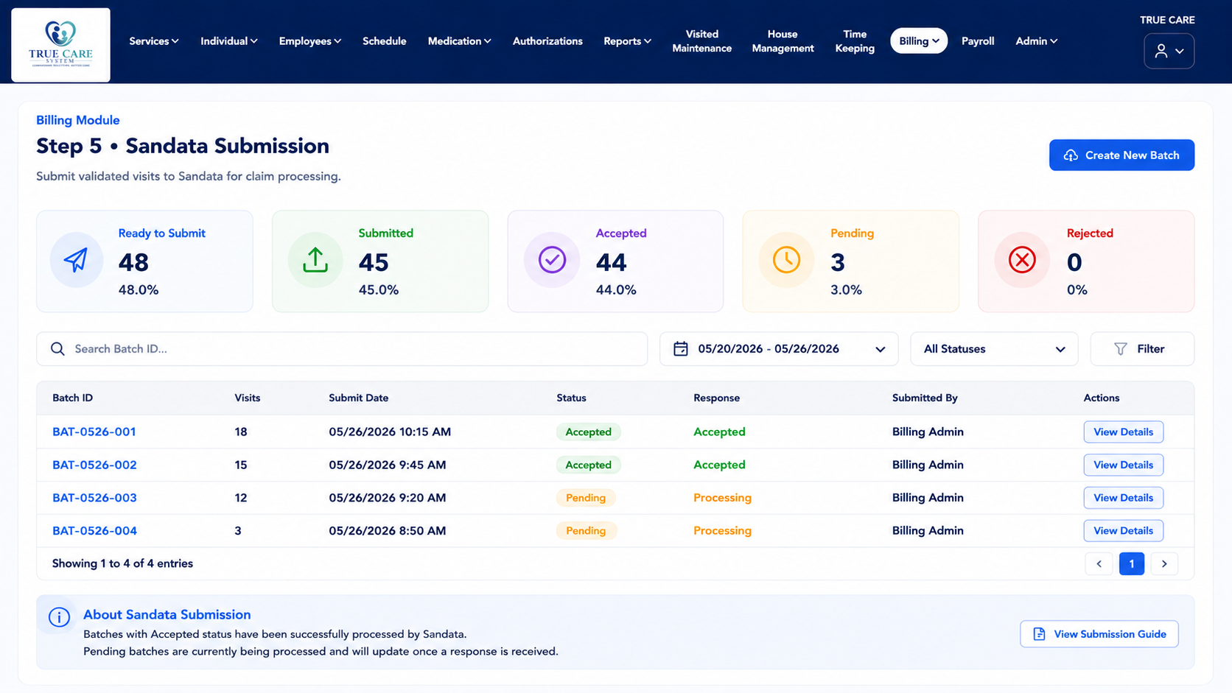The height and width of the screenshot is (693, 1232).
Task: Click the Visits column header
Action: click(248, 398)
